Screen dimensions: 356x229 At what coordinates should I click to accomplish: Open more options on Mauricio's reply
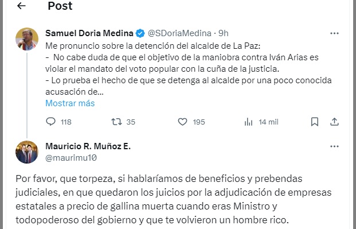click(x=334, y=146)
